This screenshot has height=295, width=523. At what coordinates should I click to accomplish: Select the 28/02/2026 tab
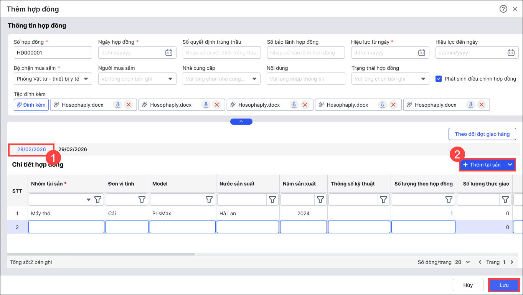coord(31,149)
